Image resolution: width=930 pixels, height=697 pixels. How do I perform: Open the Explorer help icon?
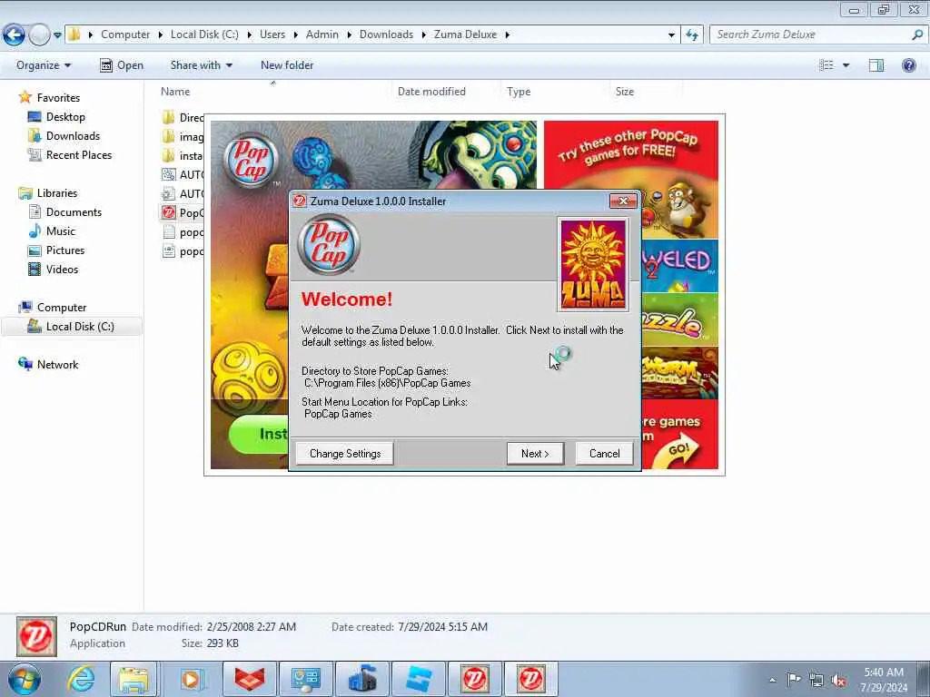pyautogui.click(x=908, y=65)
